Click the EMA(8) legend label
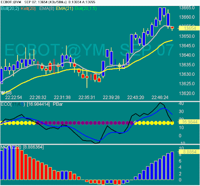Screen dimensions: 200x186 point(46,8)
